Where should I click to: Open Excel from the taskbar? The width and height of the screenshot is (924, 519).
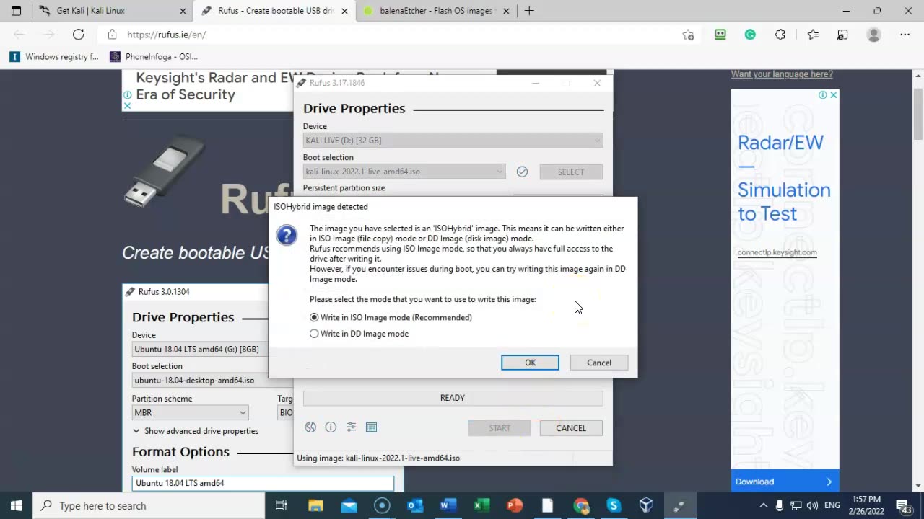(481, 505)
